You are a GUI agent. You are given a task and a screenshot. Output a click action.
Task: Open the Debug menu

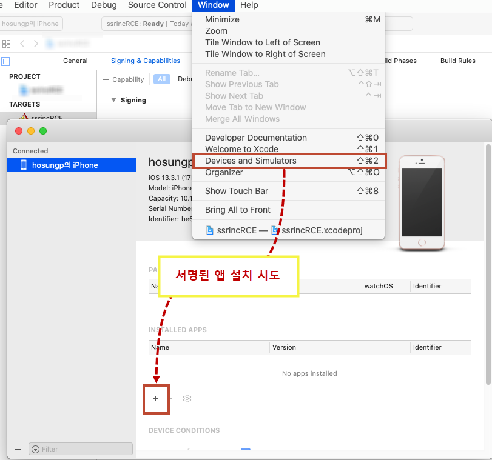click(104, 5)
